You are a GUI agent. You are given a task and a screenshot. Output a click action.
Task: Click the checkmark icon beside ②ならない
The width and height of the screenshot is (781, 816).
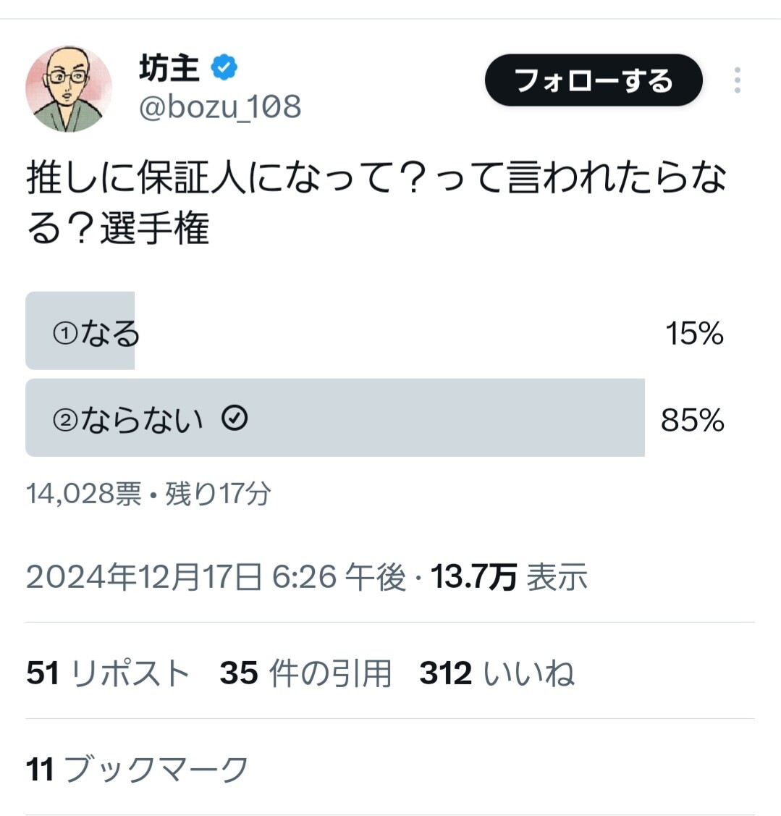pos(235,418)
